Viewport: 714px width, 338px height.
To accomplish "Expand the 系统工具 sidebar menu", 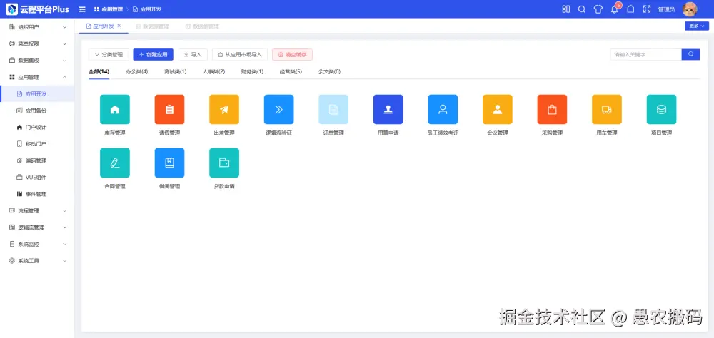I will pos(37,261).
